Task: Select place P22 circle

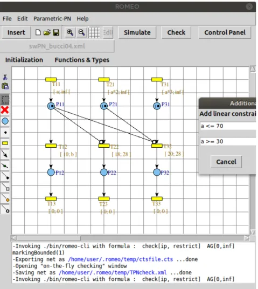Action: pyautogui.click(x=104, y=172)
